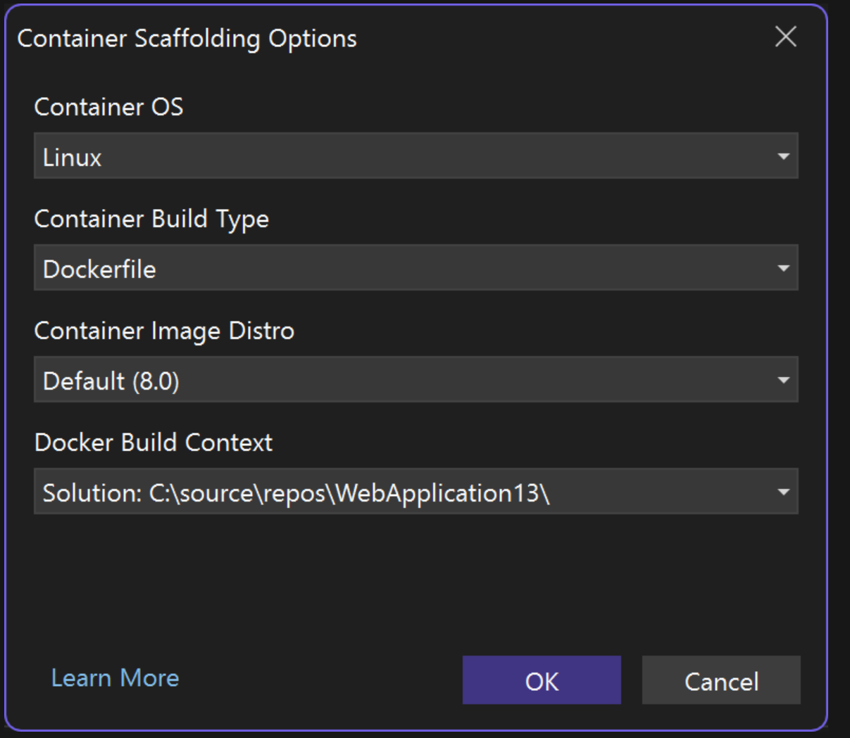Open the Learn More link

115,677
